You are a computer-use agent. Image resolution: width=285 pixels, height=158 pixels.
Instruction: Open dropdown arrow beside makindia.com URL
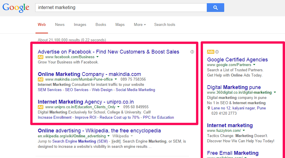116,79
